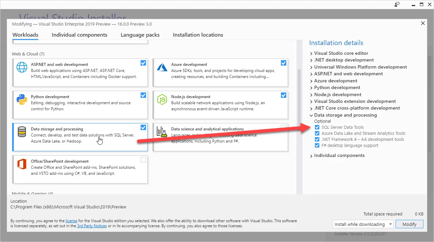The height and width of the screenshot is (242, 434).
Task: Expand Visual Studio extension development details
Action: click(x=311, y=102)
